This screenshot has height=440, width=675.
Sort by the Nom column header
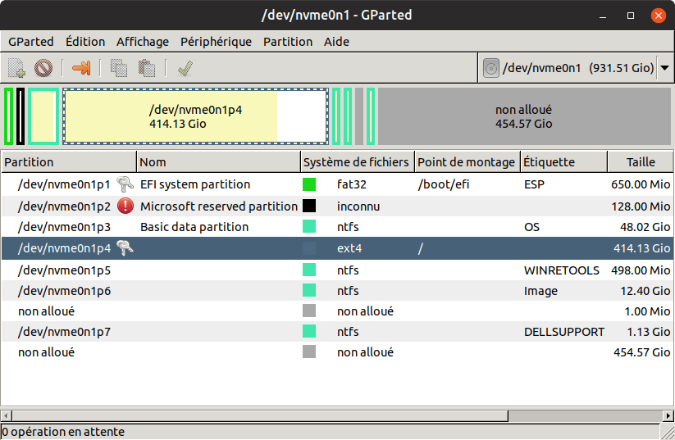click(x=218, y=162)
